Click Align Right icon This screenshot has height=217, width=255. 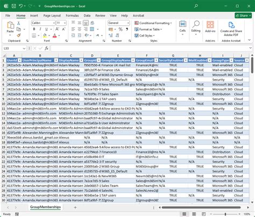pyautogui.click(x=86, y=29)
